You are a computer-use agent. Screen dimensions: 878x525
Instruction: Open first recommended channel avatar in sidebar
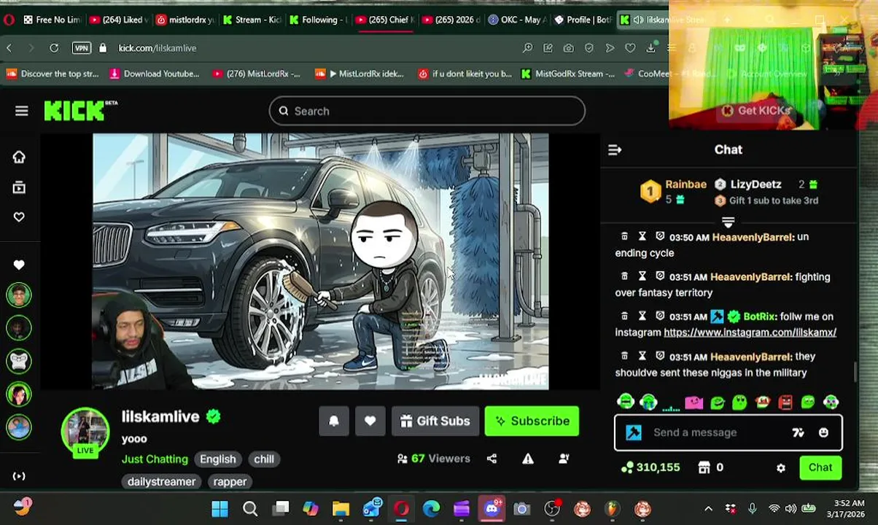[19, 295]
